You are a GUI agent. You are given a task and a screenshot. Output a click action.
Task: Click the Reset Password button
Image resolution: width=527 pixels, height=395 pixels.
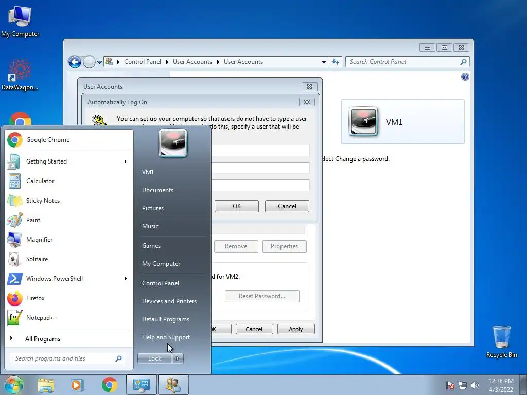click(262, 296)
